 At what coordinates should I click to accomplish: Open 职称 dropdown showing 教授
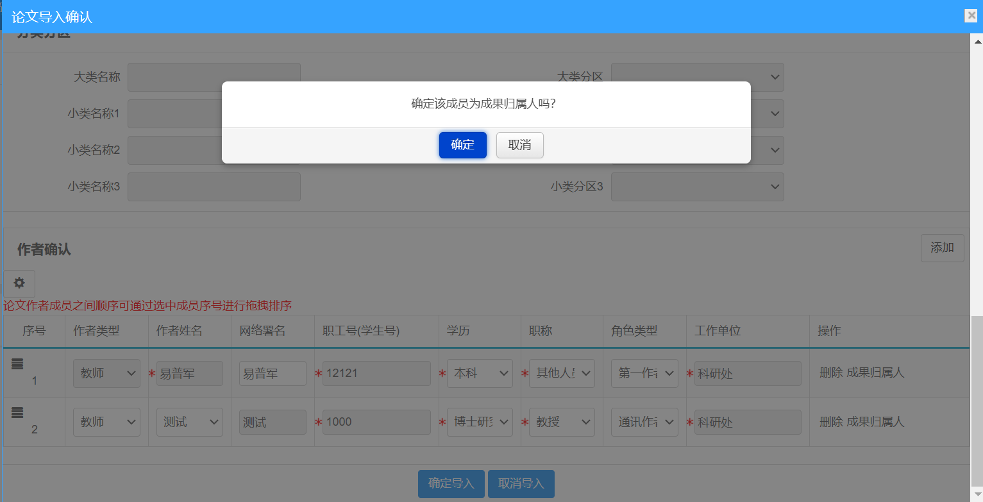point(561,422)
